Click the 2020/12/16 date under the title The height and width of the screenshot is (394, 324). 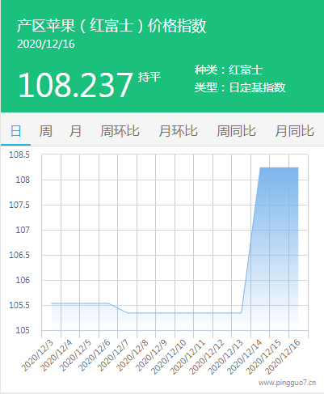click(46, 44)
